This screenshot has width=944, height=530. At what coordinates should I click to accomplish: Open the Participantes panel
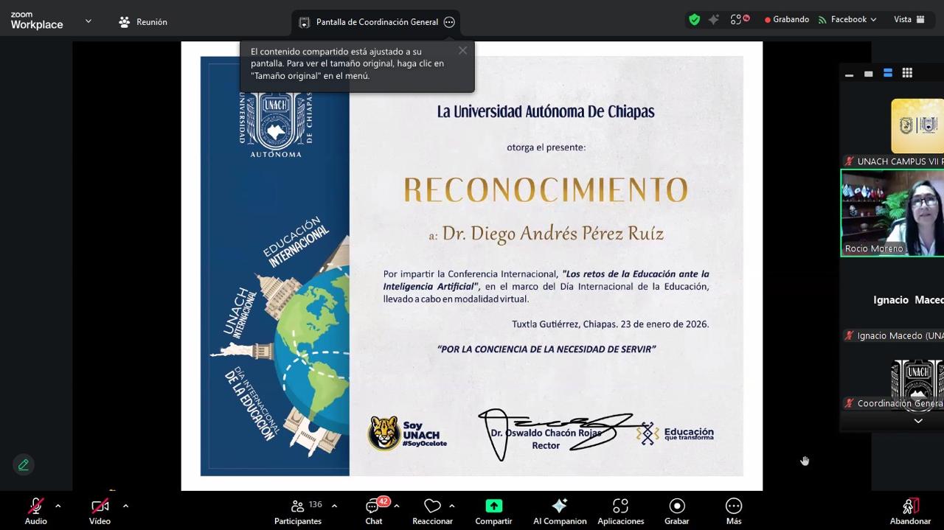click(298, 507)
